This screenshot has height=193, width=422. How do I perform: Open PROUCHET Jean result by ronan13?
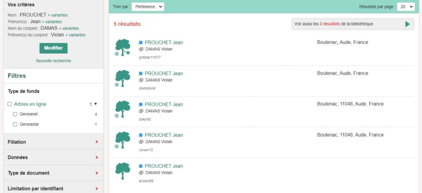click(164, 135)
